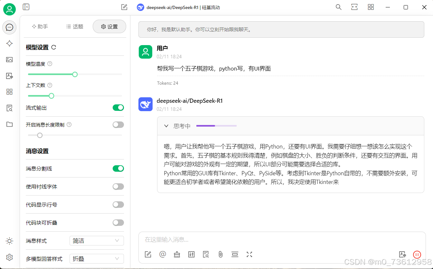This screenshot has height=269, width=433.
Task: Click the deepseek-ai/DeepSeek-R1 reply name
Action: click(190, 101)
